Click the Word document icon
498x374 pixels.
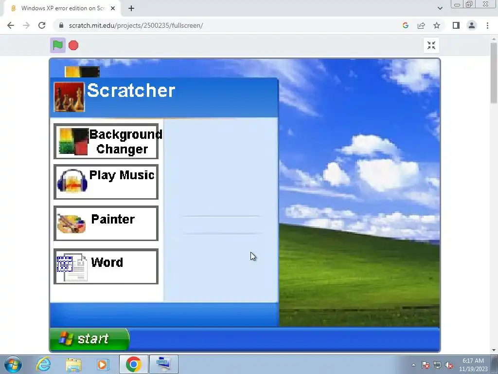[72, 267]
